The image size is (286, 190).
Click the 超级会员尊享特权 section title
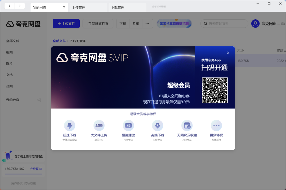pos(143,114)
